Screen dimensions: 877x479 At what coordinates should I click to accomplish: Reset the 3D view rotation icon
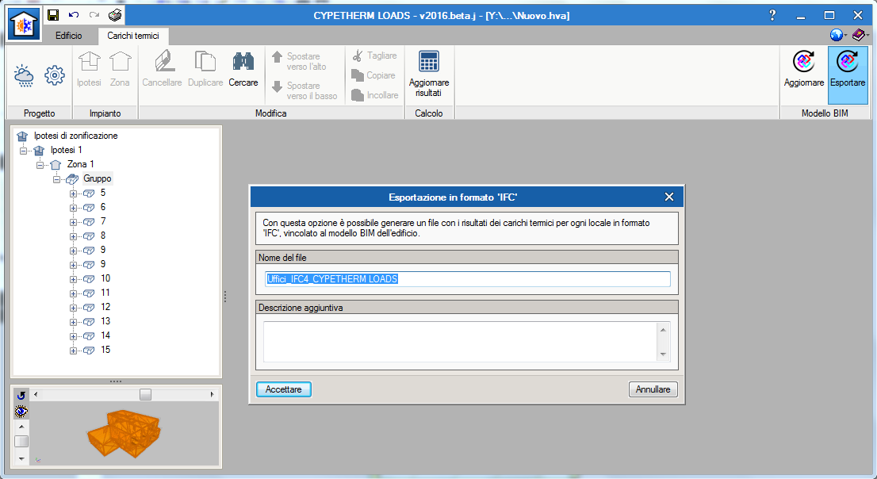[21, 395]
